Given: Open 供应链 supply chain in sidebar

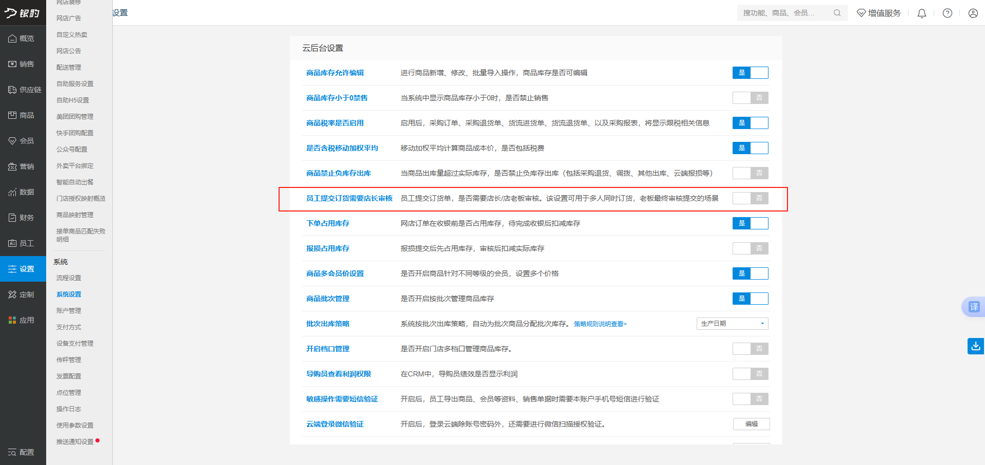Looking at the screenshot, I should coord(23,90).
